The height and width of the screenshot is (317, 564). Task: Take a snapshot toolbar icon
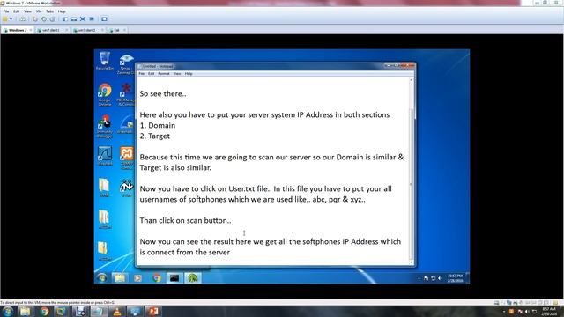[35, 19]
